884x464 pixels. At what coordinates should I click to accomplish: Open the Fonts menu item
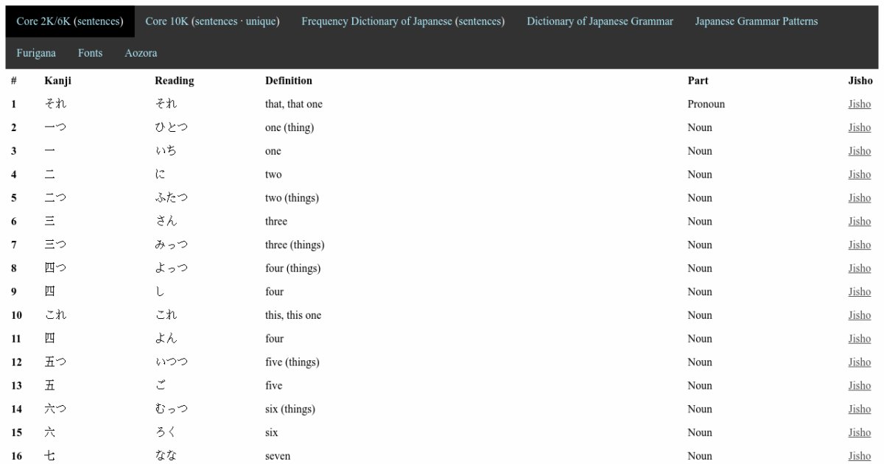tap(90, 53)
